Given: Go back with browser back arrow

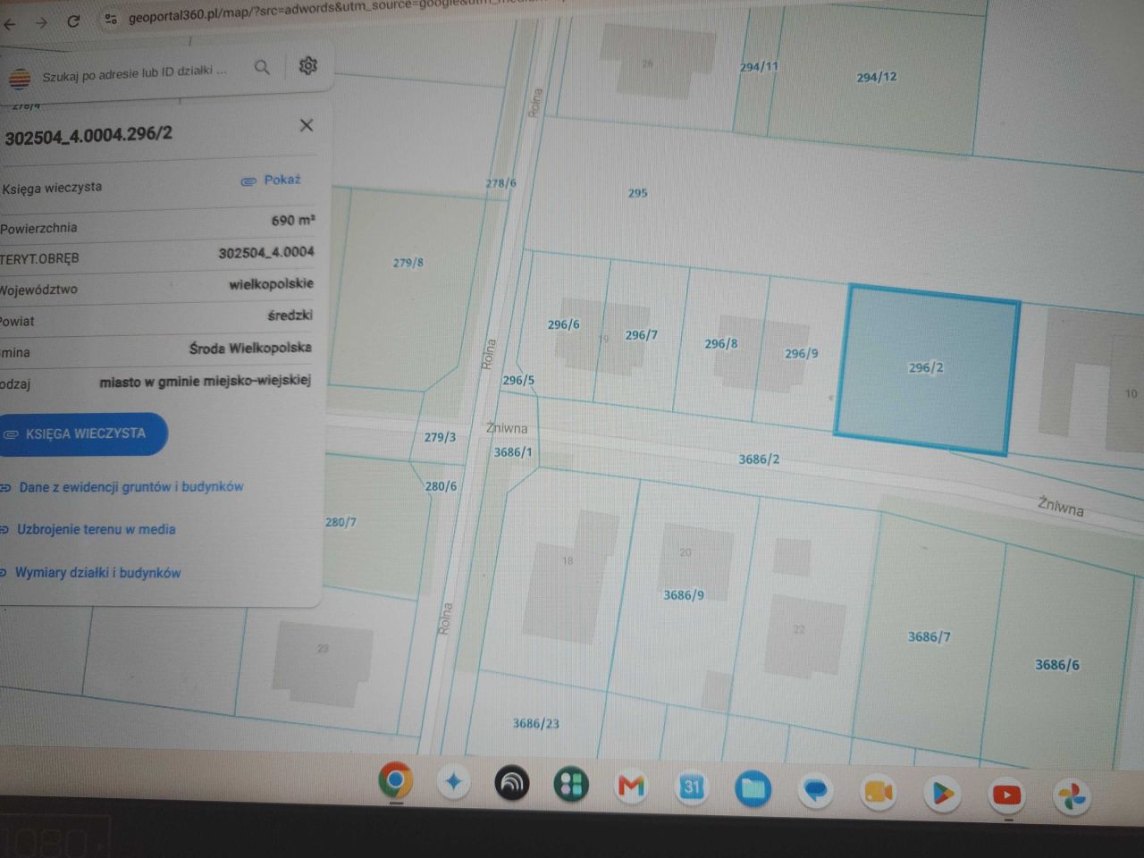Looking at the screenshot, I should (x=11, y=24).
